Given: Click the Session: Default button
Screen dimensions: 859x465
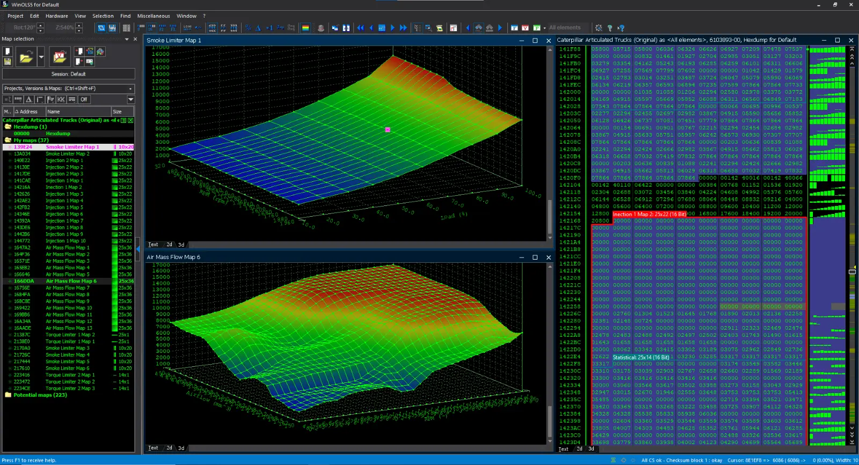Looking at the screenshot, I should (68, 74).
